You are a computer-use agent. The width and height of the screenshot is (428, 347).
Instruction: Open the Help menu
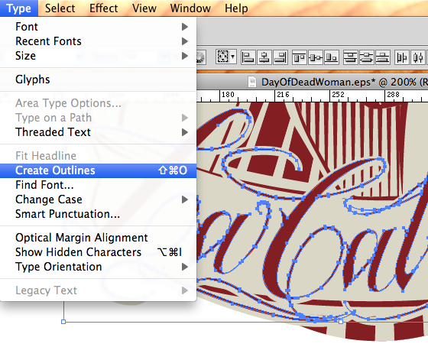click(x=236, y=8)
